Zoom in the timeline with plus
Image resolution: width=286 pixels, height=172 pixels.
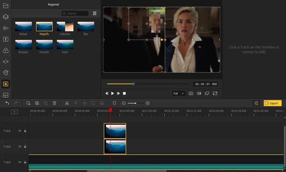click(x=148, y=103)
